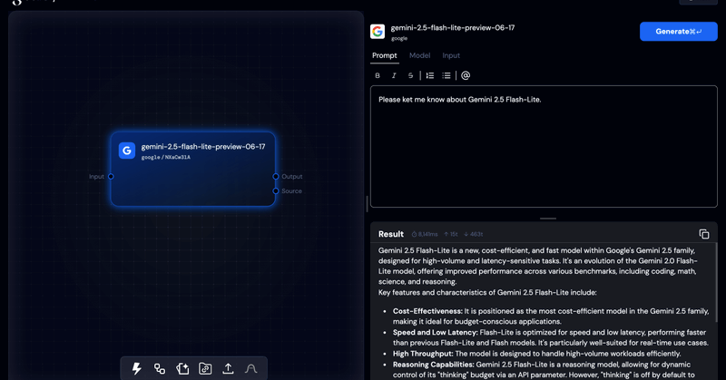Click the 463t output tokens stat

pos(473,234)
